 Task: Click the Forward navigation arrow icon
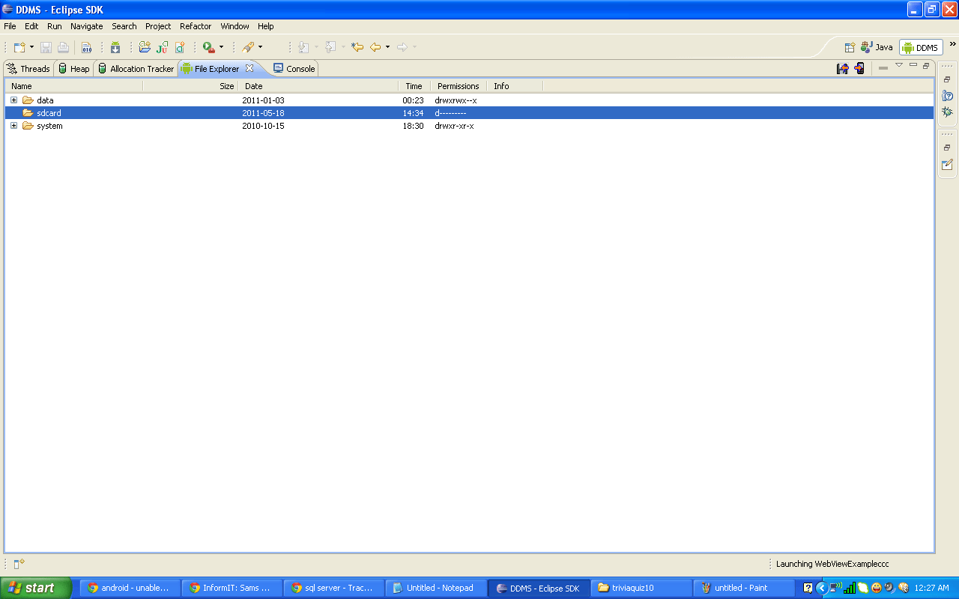click(x=402, y=47)
